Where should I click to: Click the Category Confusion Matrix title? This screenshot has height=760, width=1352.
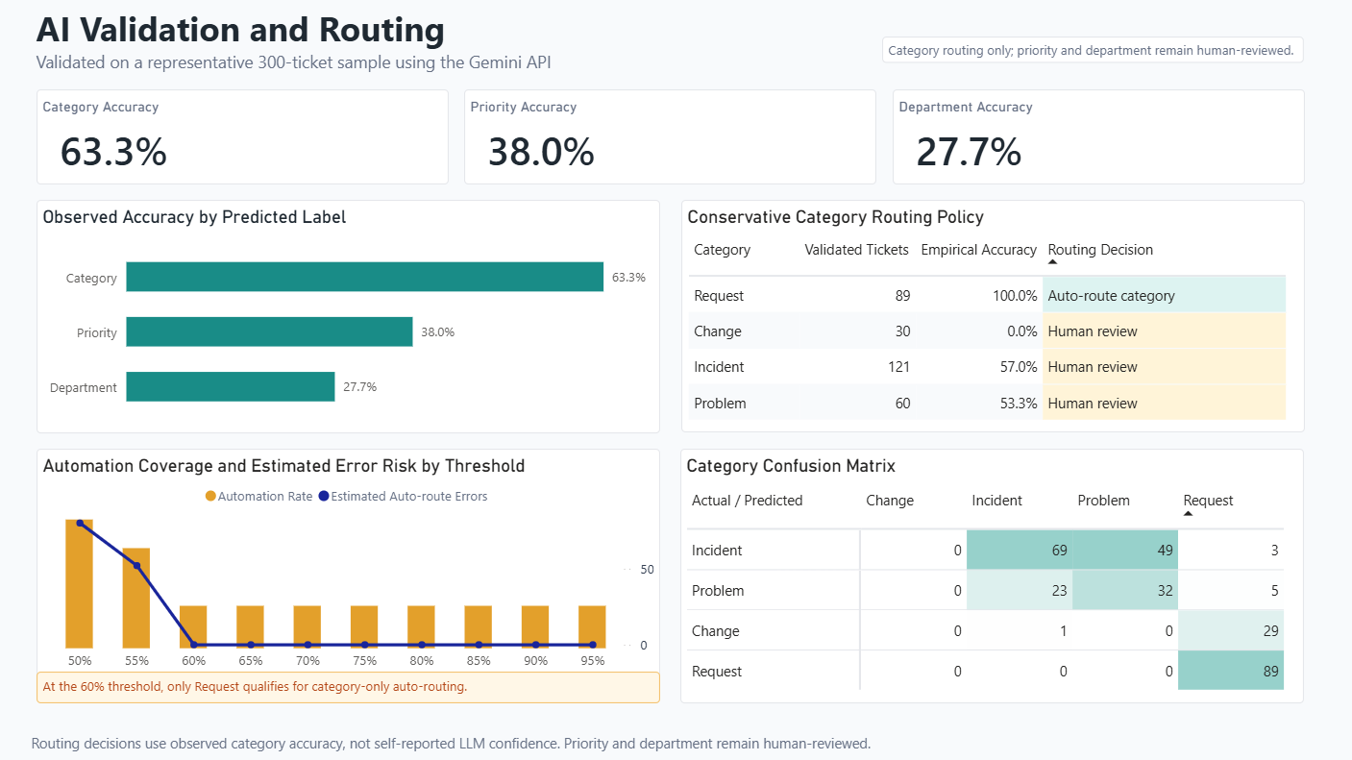click(791, 466)
